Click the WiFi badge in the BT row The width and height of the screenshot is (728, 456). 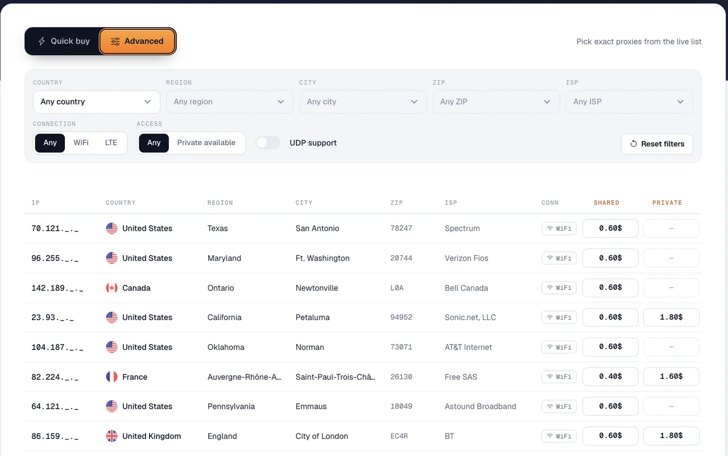559,436
